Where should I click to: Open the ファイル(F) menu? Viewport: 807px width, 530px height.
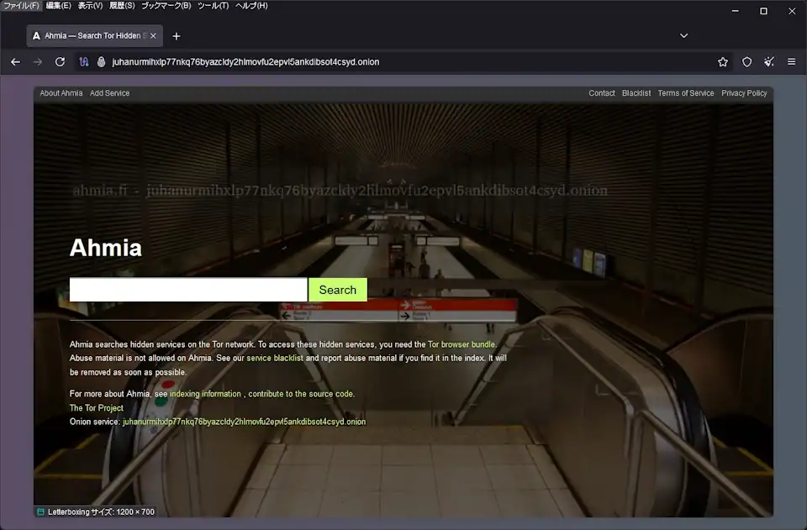pyautogui.click(x=21, y=6)
